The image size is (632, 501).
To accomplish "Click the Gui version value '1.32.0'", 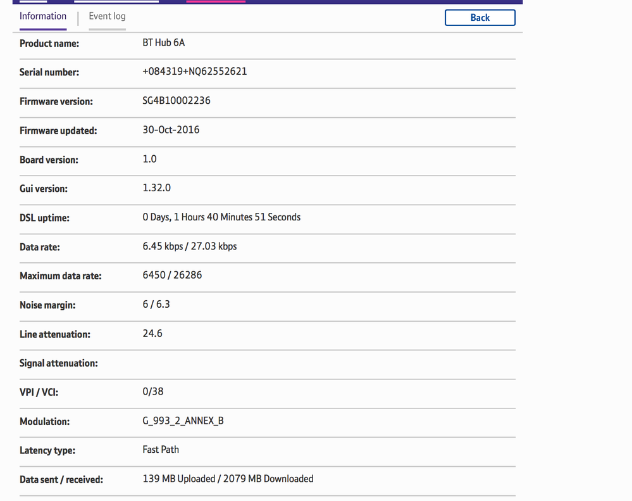I will click(157, 188).
